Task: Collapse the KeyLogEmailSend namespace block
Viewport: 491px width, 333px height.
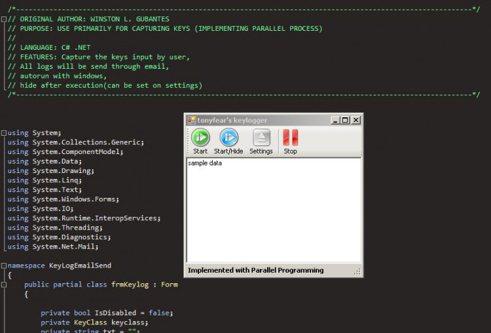Action: click(4, 266)
